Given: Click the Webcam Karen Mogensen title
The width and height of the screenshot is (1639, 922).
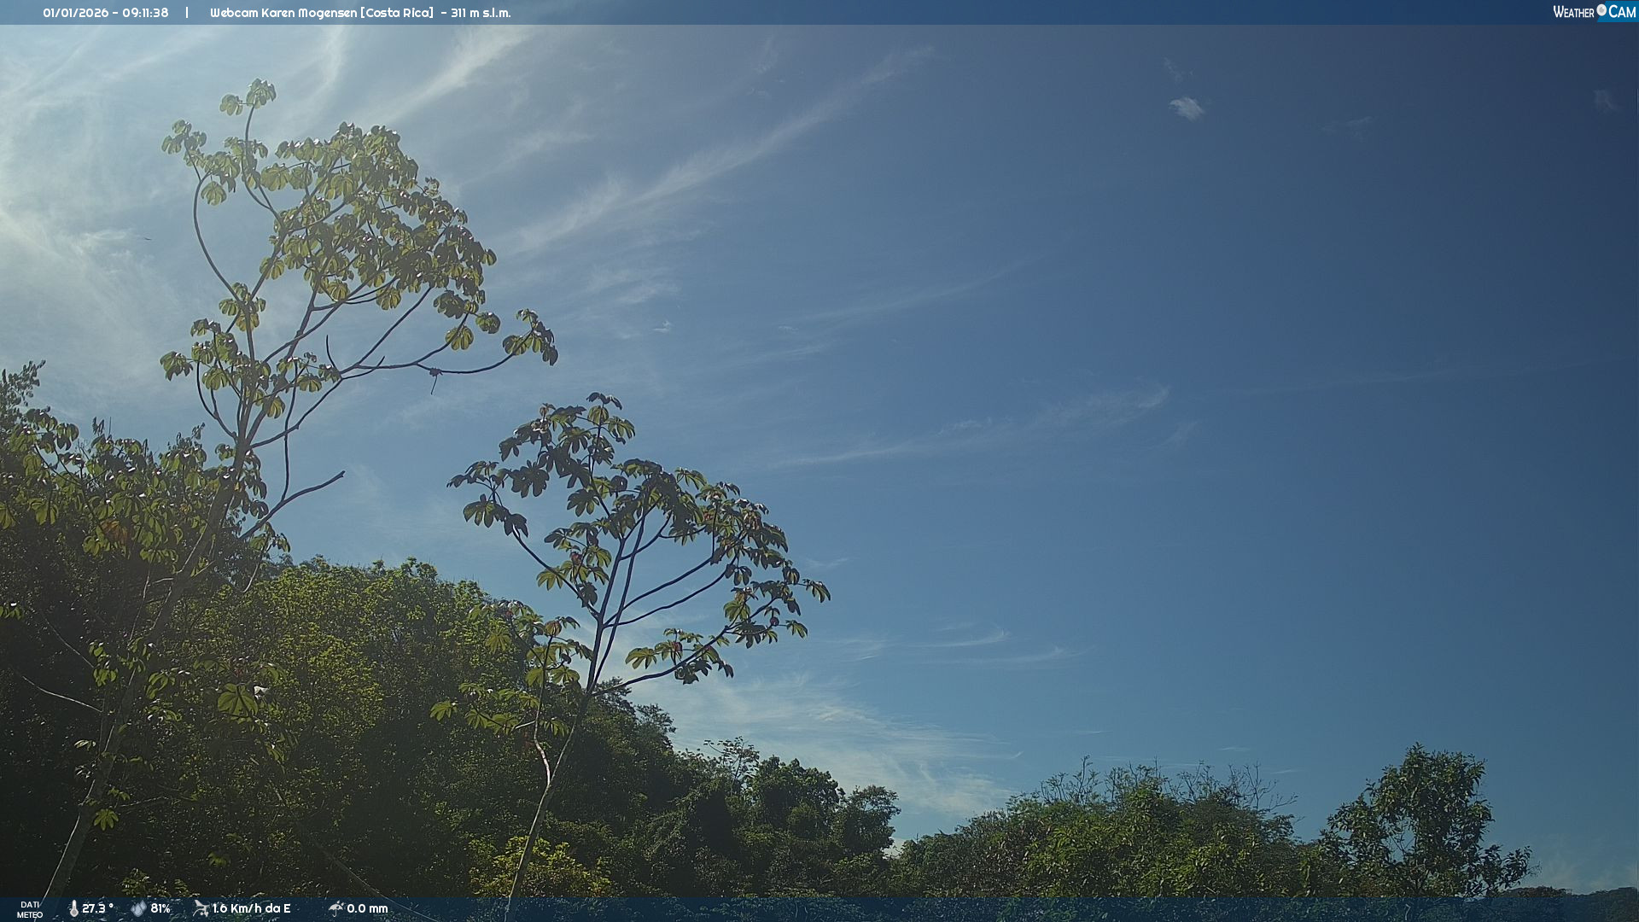Looking at the screenshot, I should (x=283, y=13).
